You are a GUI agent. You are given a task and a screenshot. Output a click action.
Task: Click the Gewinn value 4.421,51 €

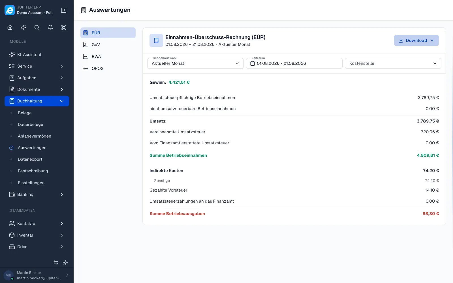tap(179, 82)
